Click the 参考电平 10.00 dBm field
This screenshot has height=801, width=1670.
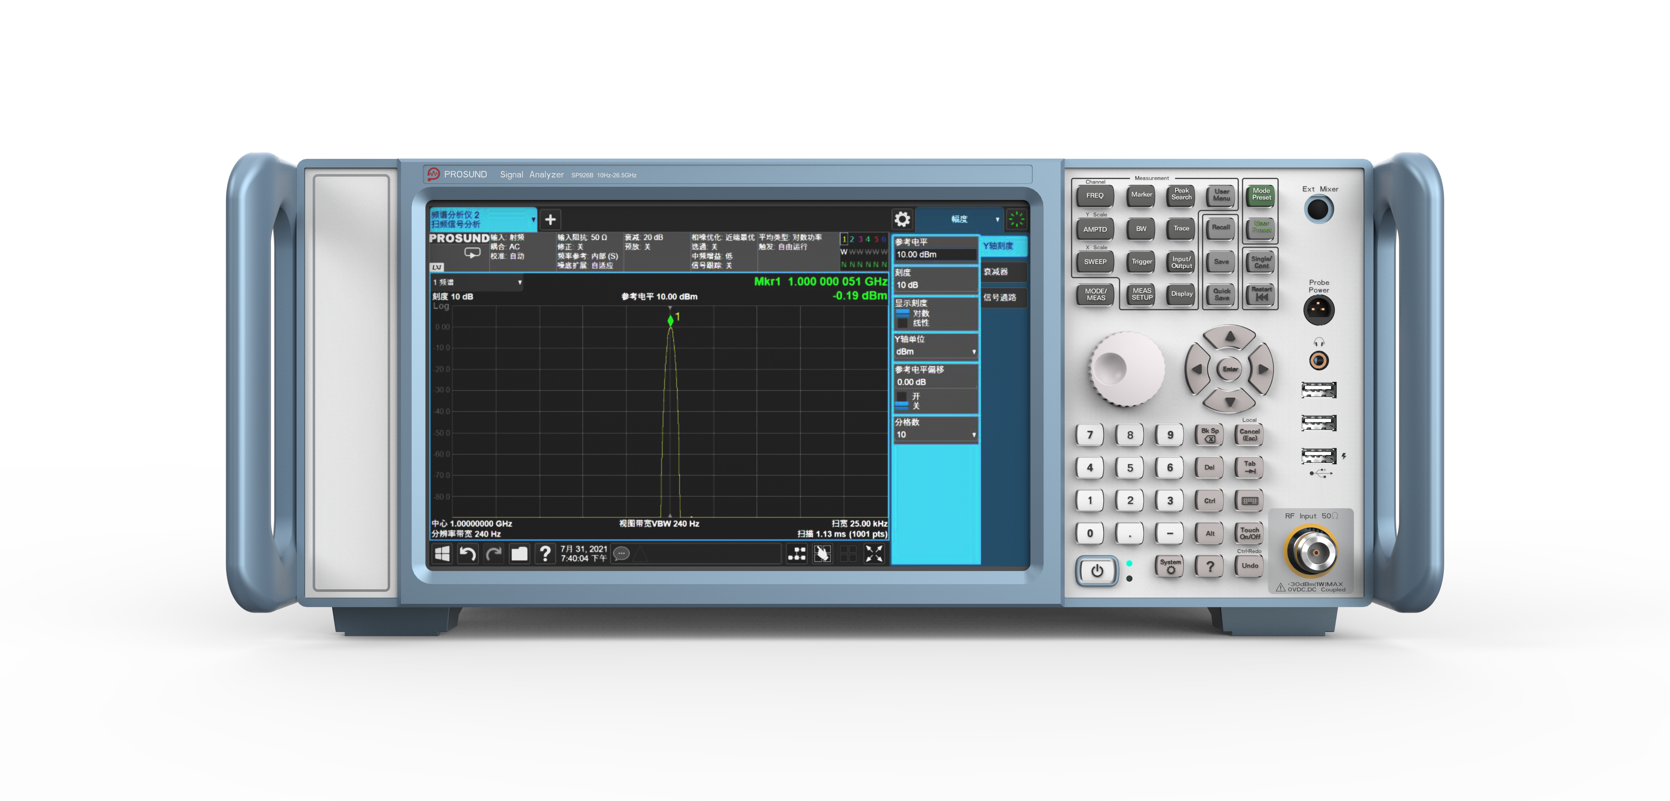click(936, 254)
